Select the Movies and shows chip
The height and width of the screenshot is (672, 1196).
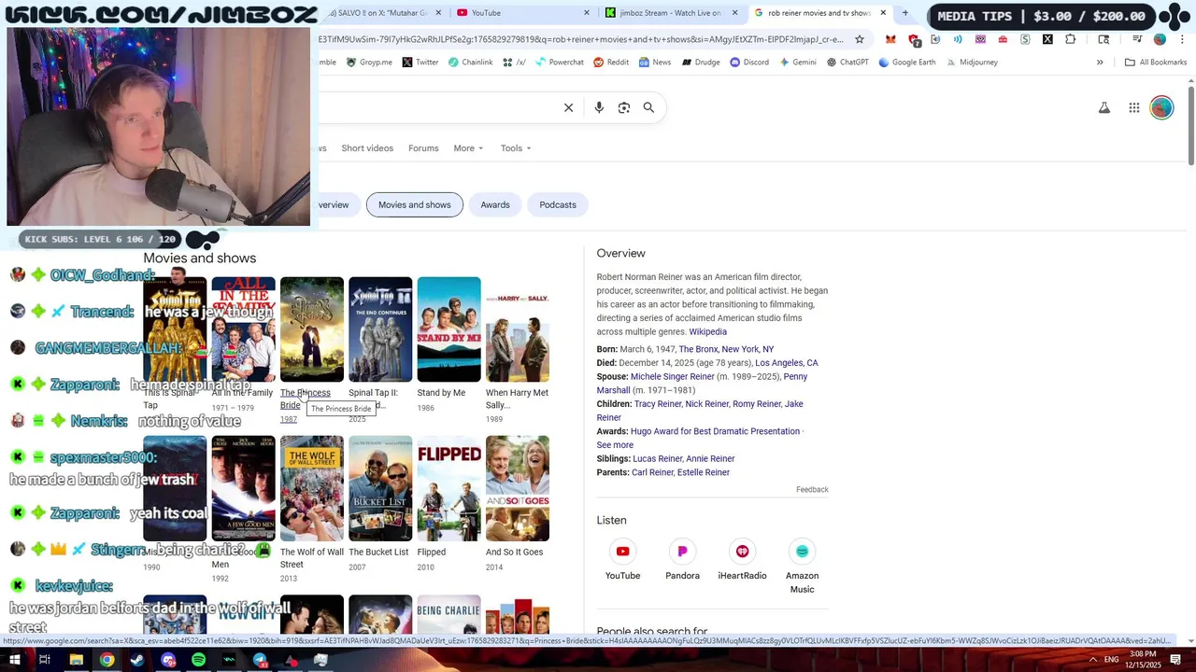coord(415,205)
